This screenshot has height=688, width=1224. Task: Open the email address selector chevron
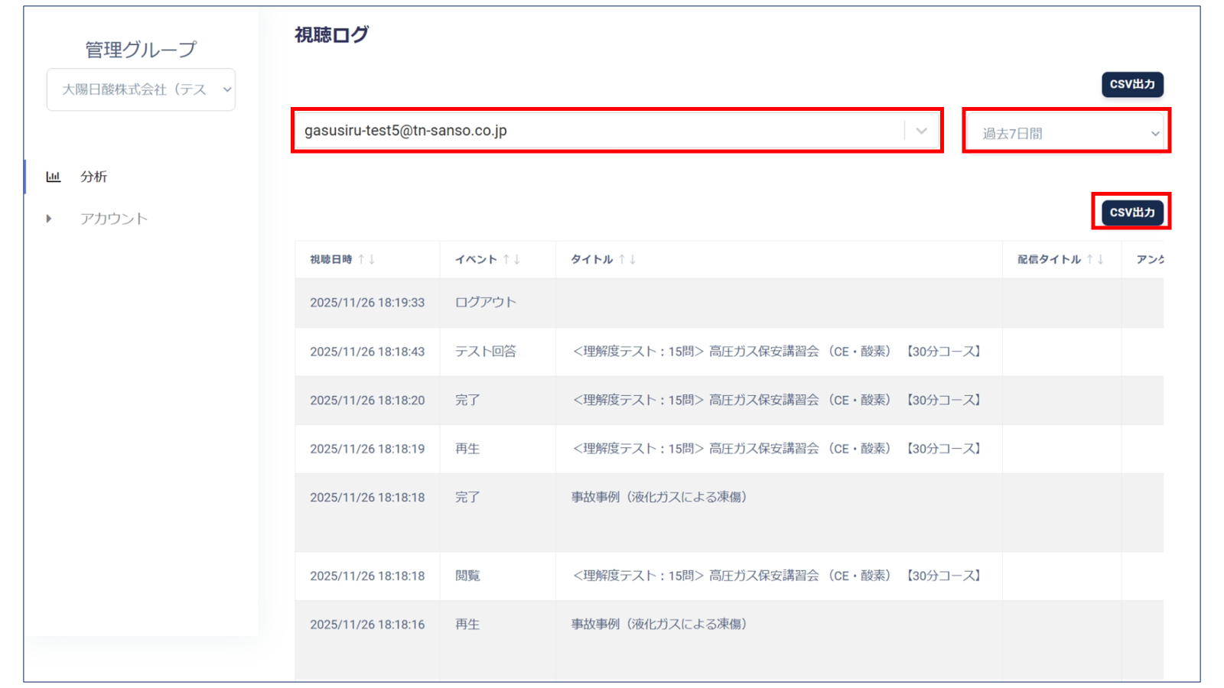(921, 131)
